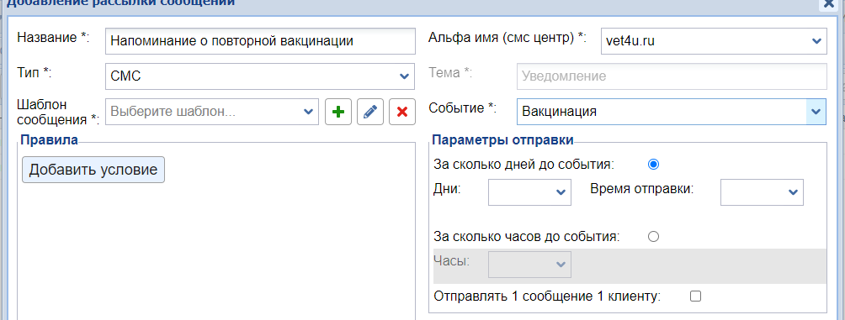
Task: Select hours-before-event radio option
Action: coord(653,236)
